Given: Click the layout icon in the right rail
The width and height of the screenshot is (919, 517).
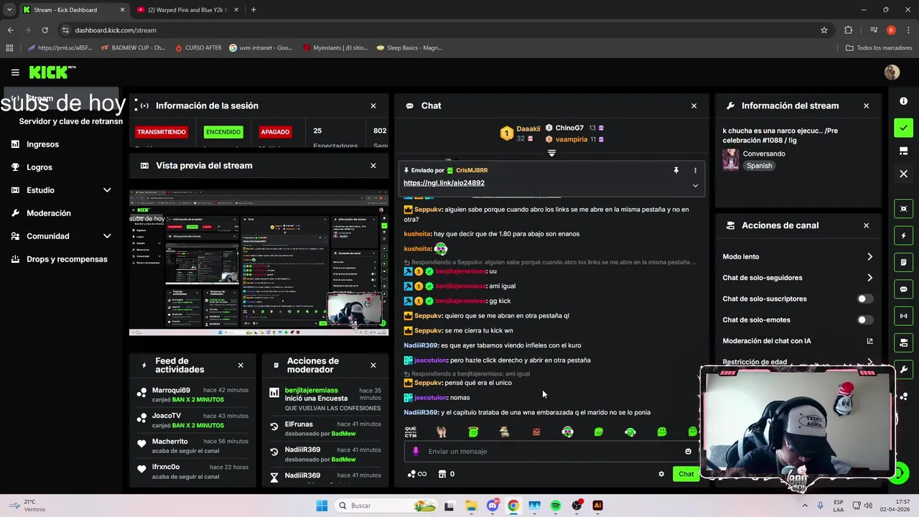Looking at the screenshot, I should click(903, 151).
